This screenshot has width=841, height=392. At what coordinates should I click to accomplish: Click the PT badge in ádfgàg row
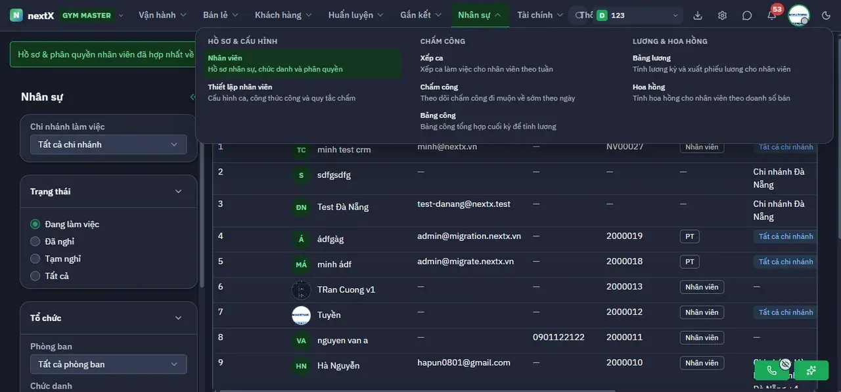[x=690, y=236]
